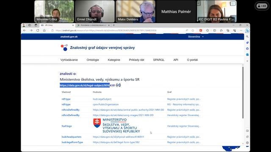Open the lsub:LegalSubject value link
The width and height of the screenshot is (271, 152).
(102, 99)
